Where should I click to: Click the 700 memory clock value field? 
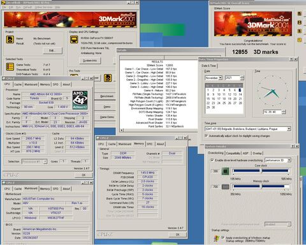pos(215,187)
